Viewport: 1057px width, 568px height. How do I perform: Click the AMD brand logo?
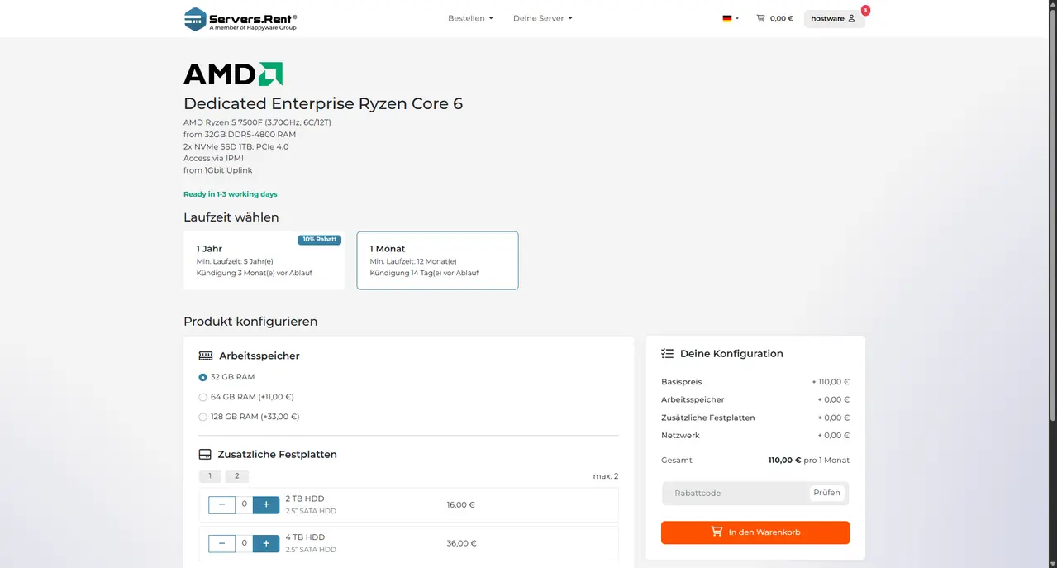[x=233, y=74]
